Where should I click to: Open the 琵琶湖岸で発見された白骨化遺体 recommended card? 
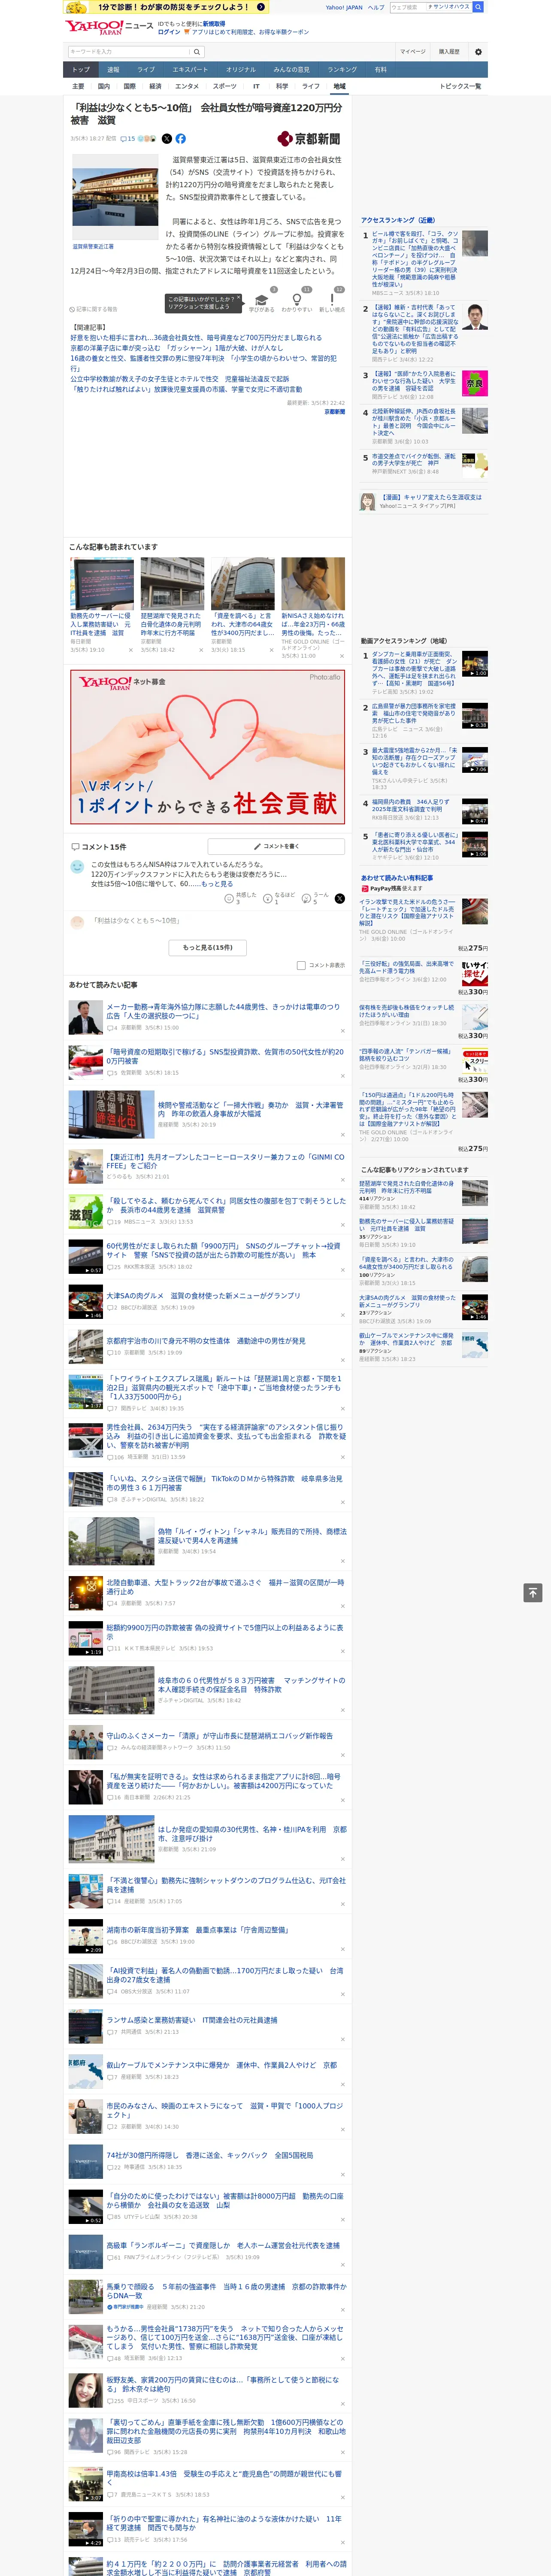coord(172,605)
